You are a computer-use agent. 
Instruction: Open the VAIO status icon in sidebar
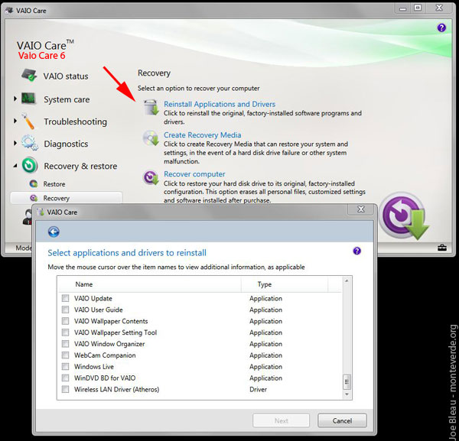coord(29,76)
